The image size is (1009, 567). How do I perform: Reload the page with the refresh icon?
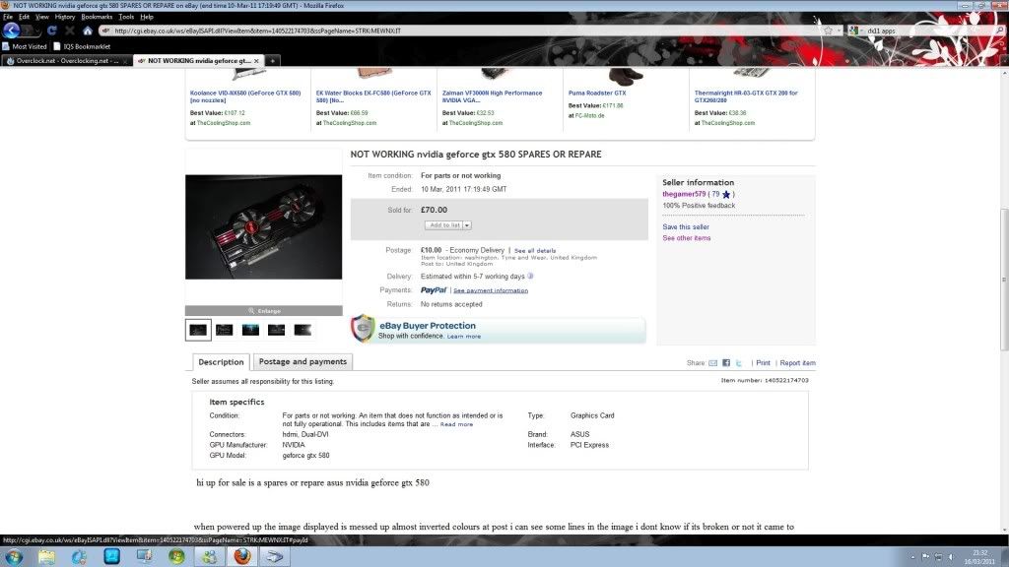(52, 31)
